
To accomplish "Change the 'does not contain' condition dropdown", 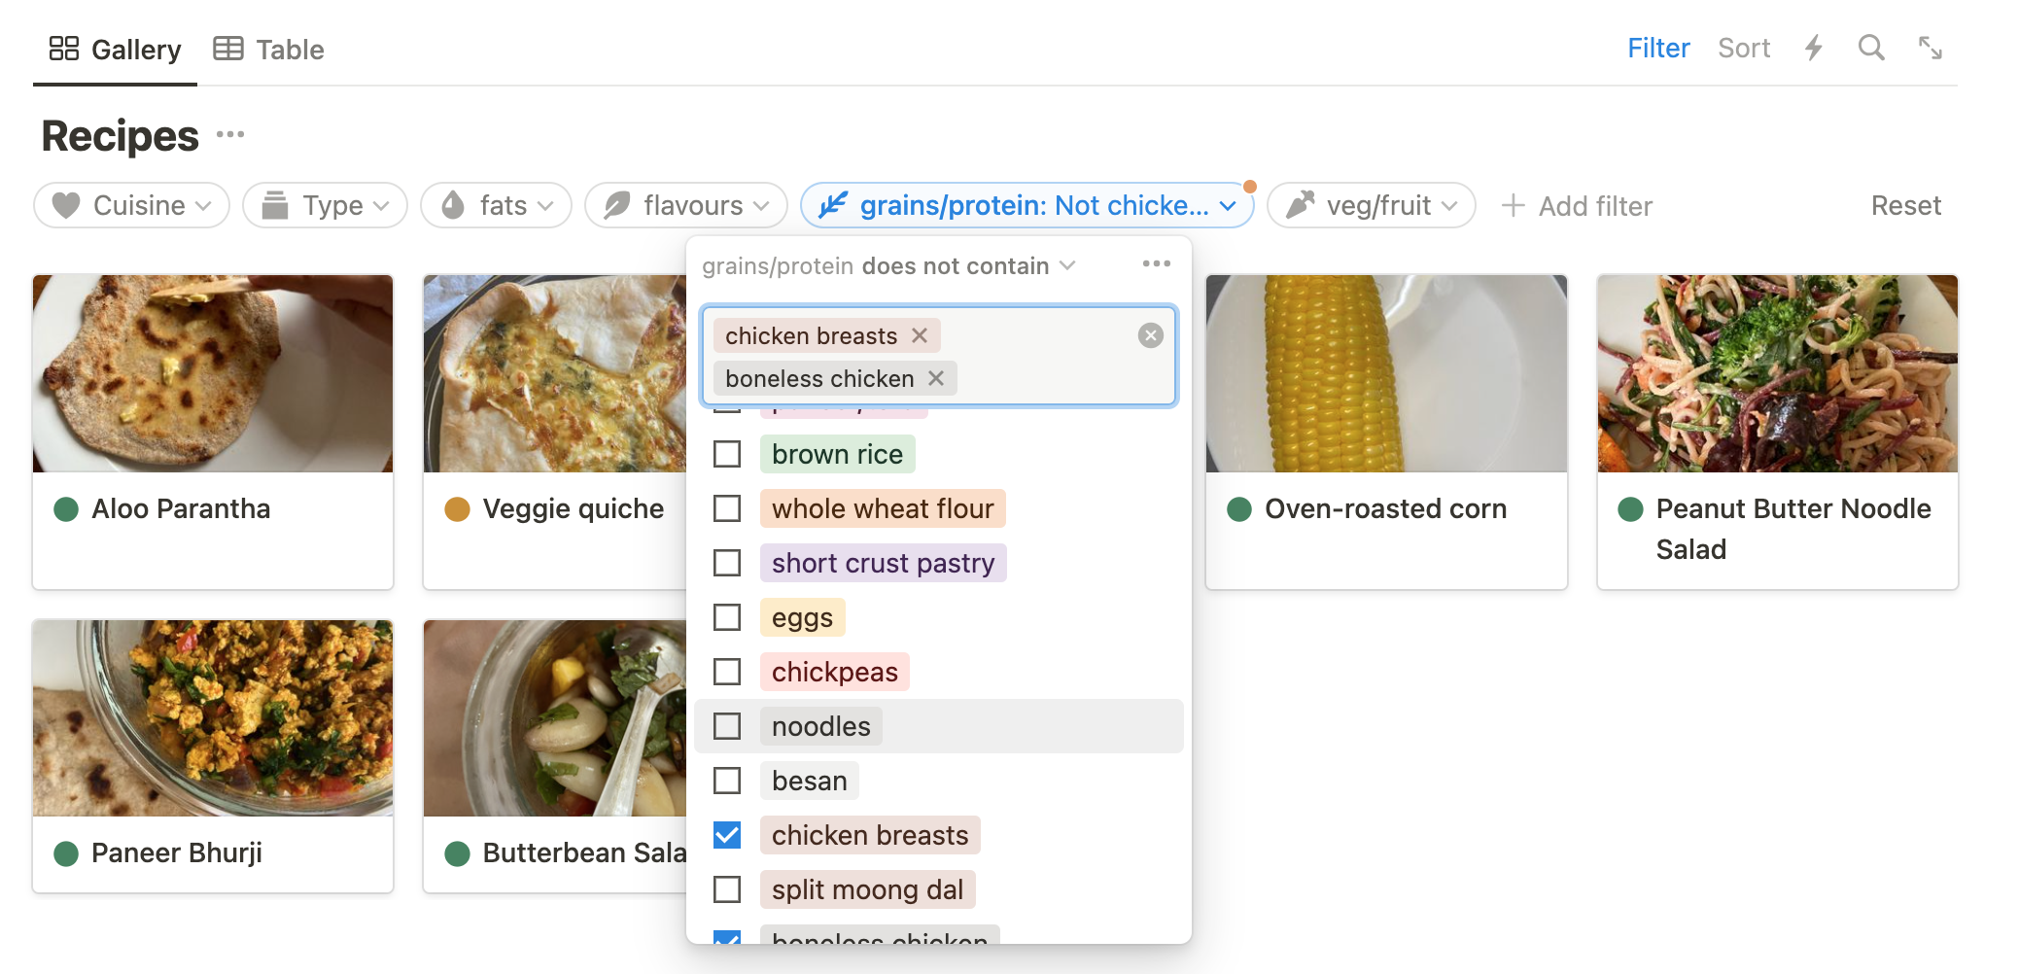I will [x=968, y=266].
